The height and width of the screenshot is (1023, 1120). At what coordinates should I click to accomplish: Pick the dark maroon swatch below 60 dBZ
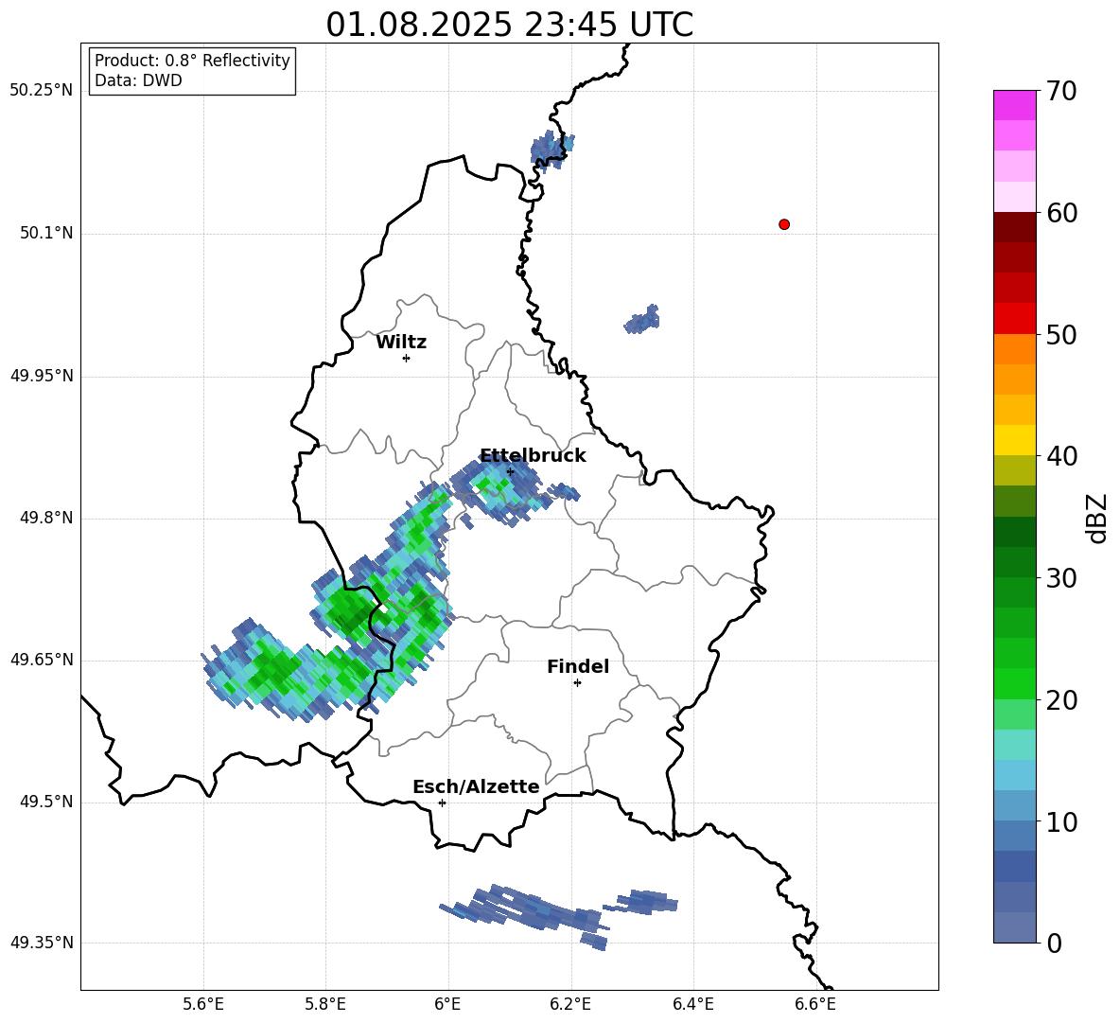point(1015,227)
